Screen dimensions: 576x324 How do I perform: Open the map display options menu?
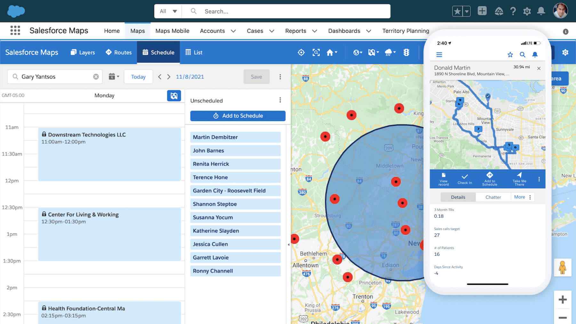373,52
